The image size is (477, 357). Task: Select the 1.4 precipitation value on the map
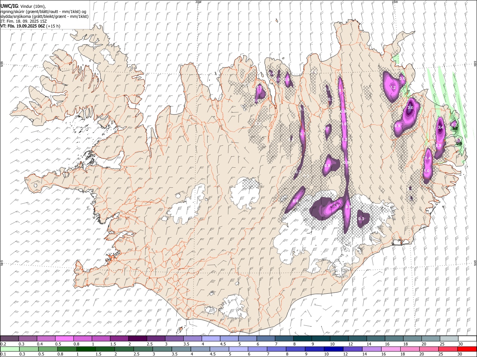pyautogui.click(x=428, y=158)
